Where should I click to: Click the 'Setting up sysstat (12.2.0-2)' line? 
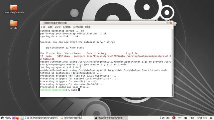[x=63, y=67]
